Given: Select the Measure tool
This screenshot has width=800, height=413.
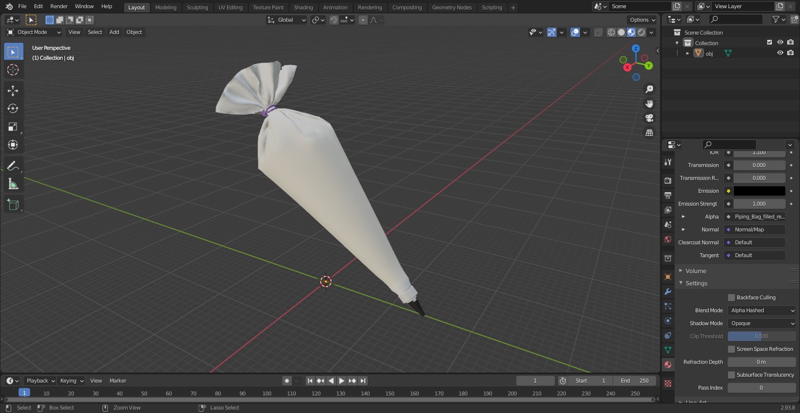Looking at the screenshot, I should pos(13,184).
